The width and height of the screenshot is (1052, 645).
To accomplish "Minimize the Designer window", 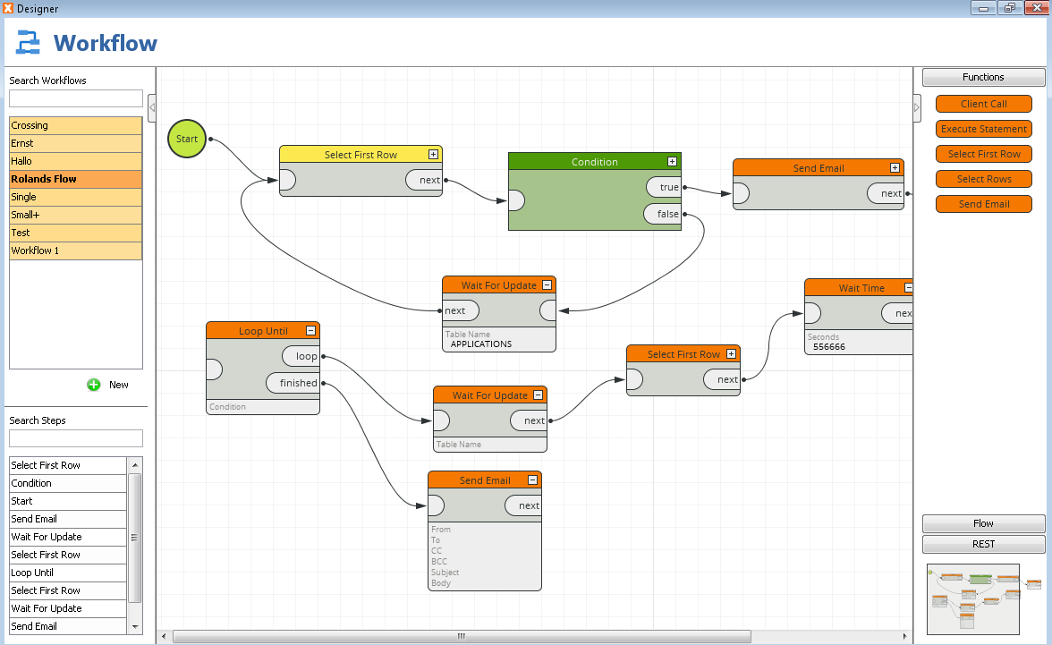I will [984, 8].
